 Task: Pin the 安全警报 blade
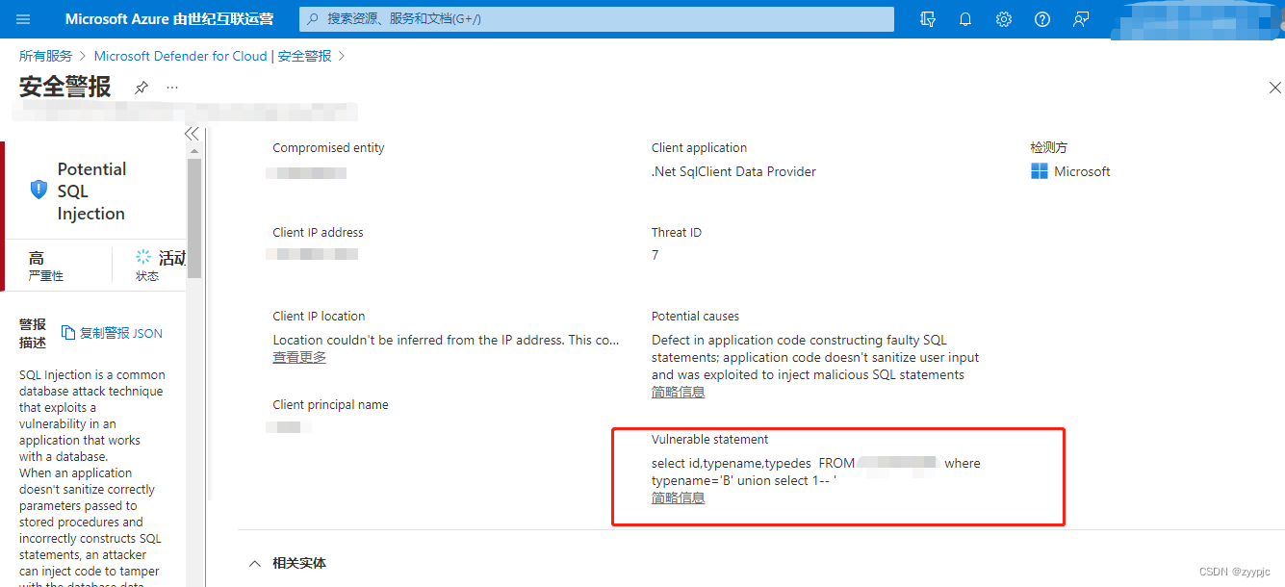tap(141, 88)
